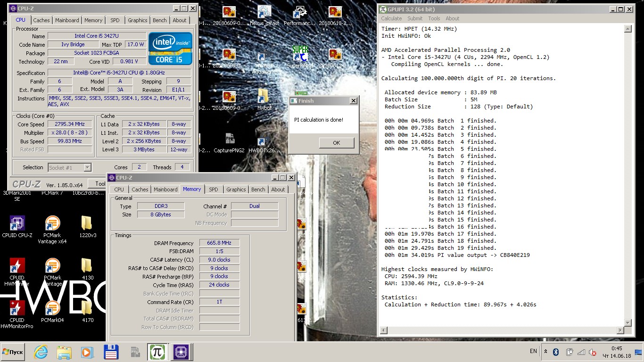644x362 pixels.
Task: Click the memory Type field showing DDR3
Action: pyautogui.click(x=161, y=206)
